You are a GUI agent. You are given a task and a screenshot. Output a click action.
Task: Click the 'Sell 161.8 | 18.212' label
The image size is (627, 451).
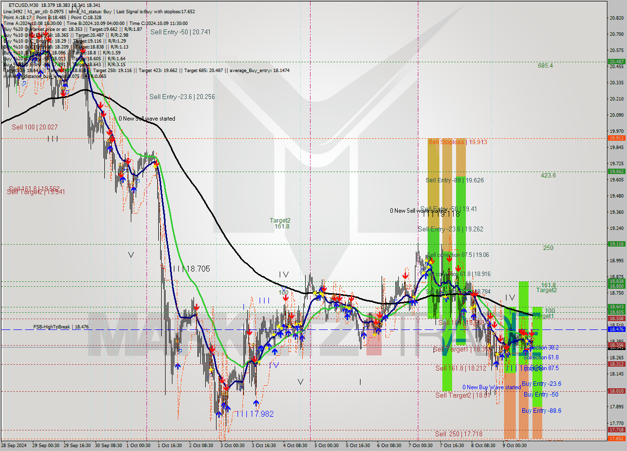[461, 368]
